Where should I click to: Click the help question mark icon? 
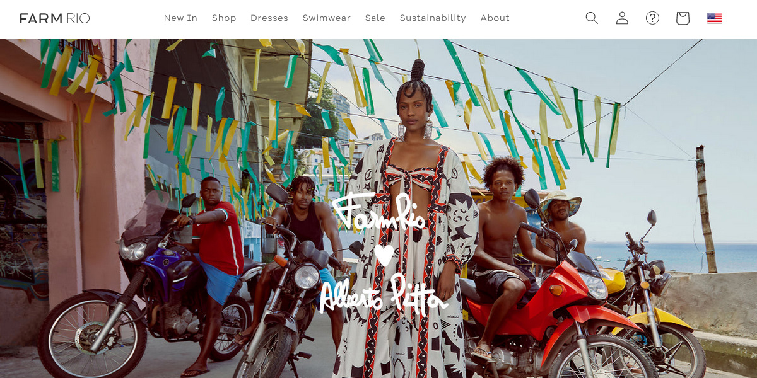click(x=652, y=18)
